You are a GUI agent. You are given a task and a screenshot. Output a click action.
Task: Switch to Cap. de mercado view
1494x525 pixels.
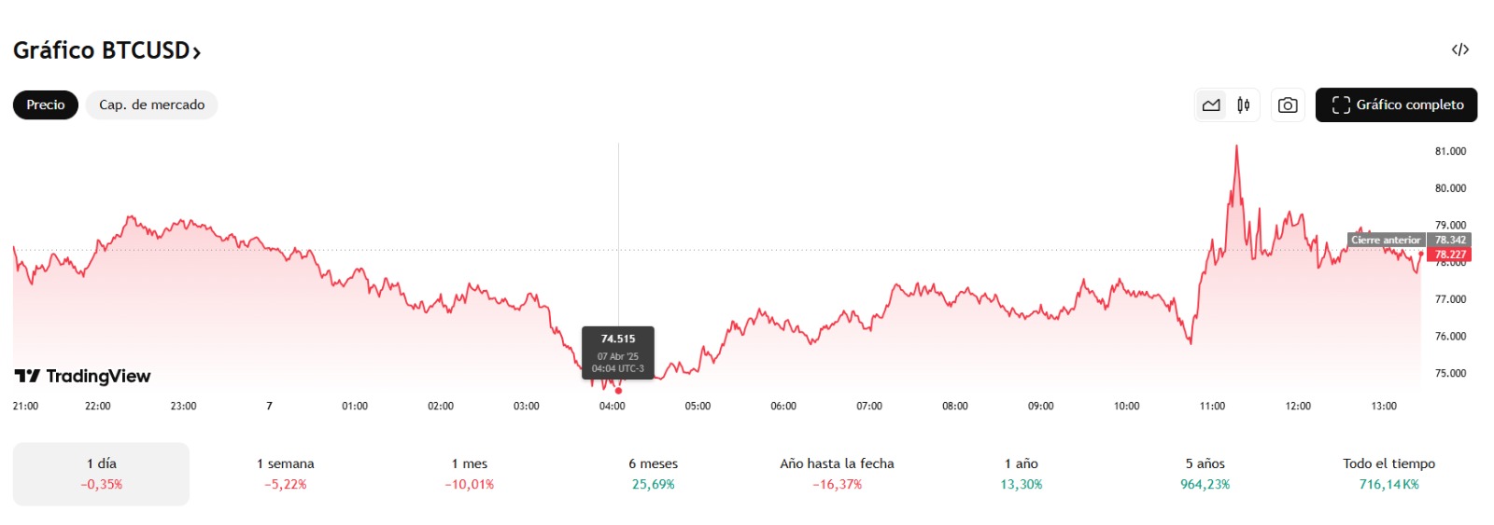(151, 105)
